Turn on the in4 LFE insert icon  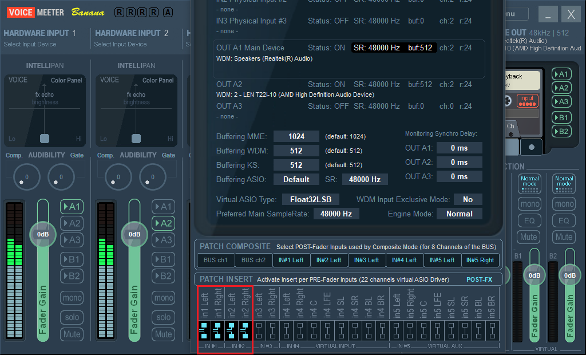pos(328,331)
